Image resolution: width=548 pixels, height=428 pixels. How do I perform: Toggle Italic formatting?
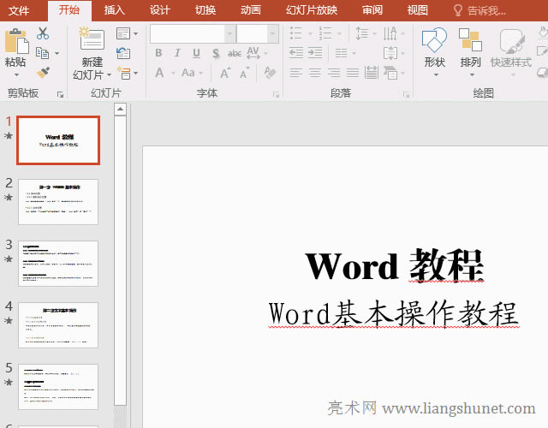(x=178, y=53)
